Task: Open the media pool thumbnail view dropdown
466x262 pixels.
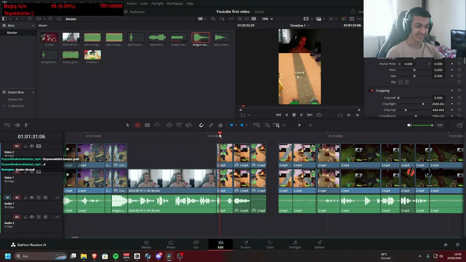Action: click(x=202, y=19)
